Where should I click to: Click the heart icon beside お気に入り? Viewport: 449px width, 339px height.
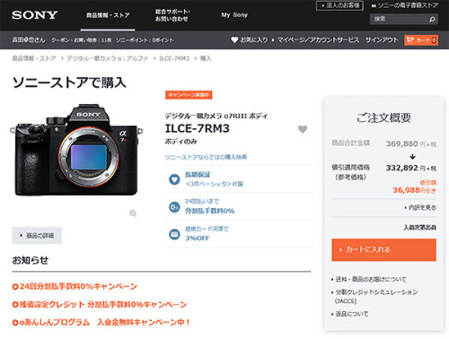click(234, 40)
